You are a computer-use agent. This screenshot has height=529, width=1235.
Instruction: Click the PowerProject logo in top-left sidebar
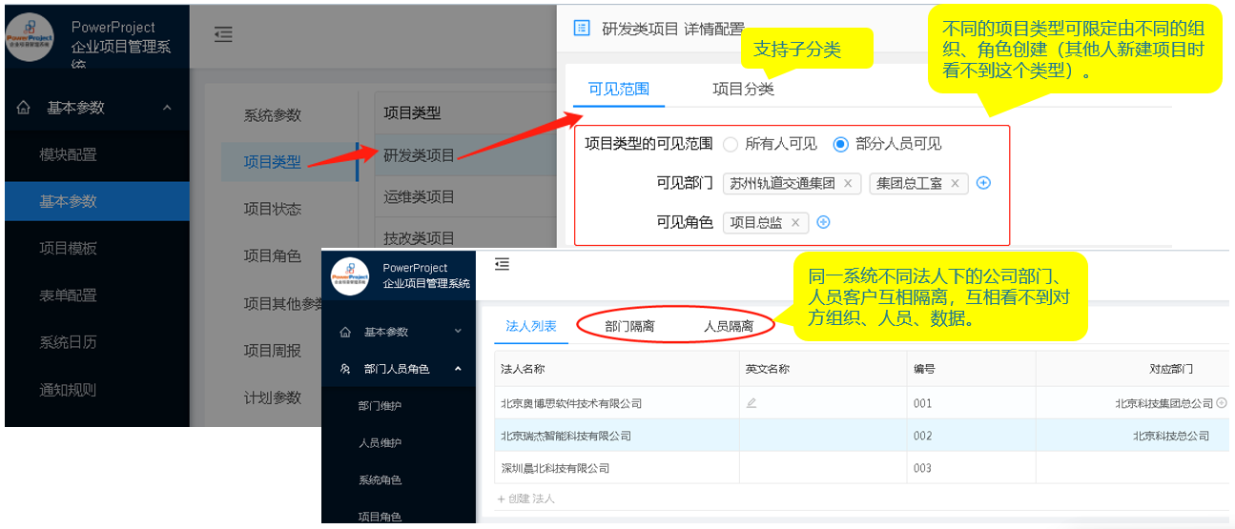pyautogui.click(x=36, y=36)
